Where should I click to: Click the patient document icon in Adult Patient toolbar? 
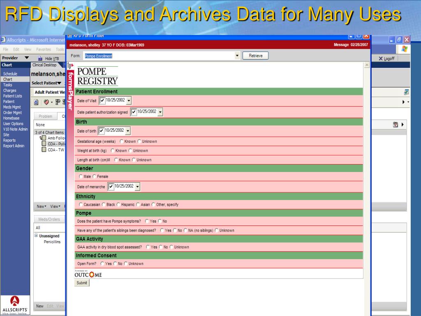click(x=36, y=102)
